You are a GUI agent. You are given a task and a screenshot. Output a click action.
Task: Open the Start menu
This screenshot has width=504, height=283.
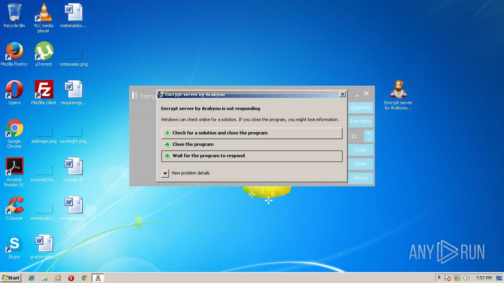(11, 278)
